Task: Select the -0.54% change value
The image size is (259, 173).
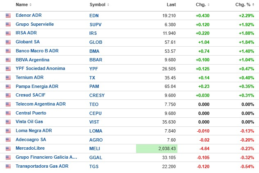Action: [x=247, y=166]
